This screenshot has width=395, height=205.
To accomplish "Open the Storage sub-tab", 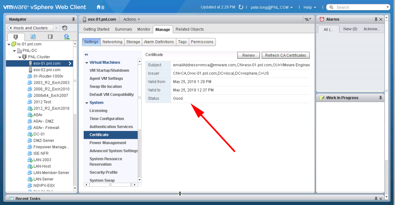I will (133, 42).
